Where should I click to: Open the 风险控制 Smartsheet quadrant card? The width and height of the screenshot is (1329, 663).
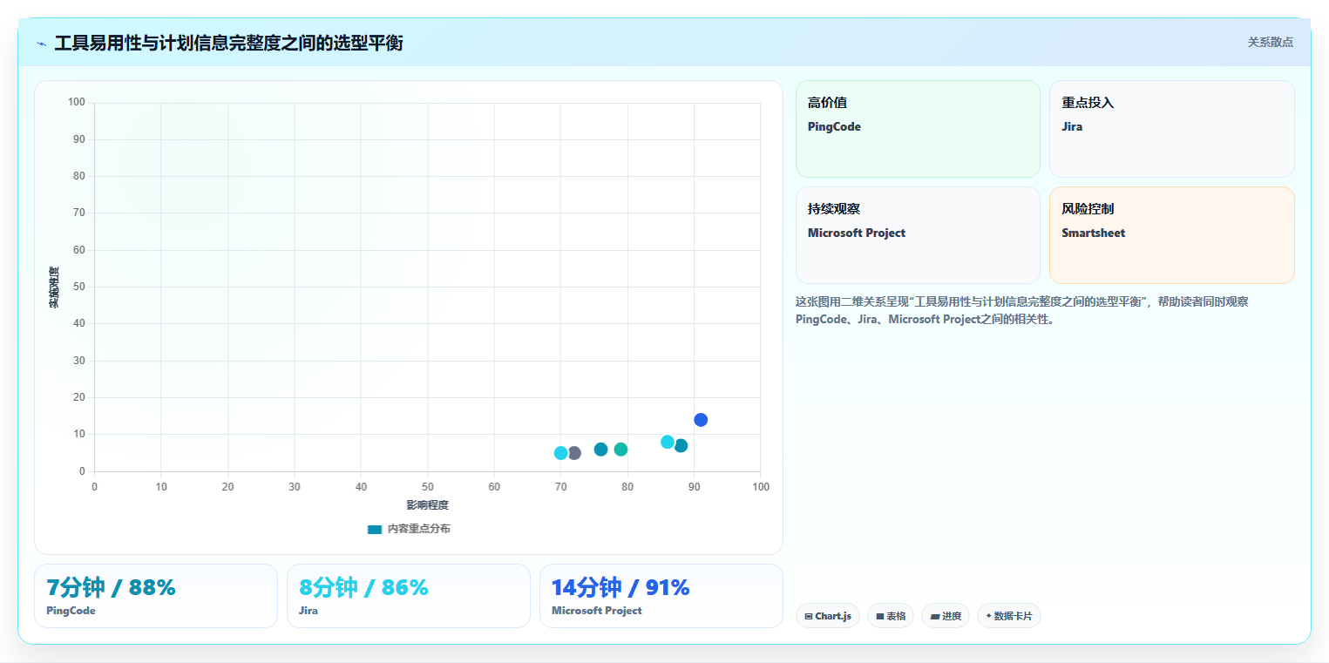(x=1171, y=235)
